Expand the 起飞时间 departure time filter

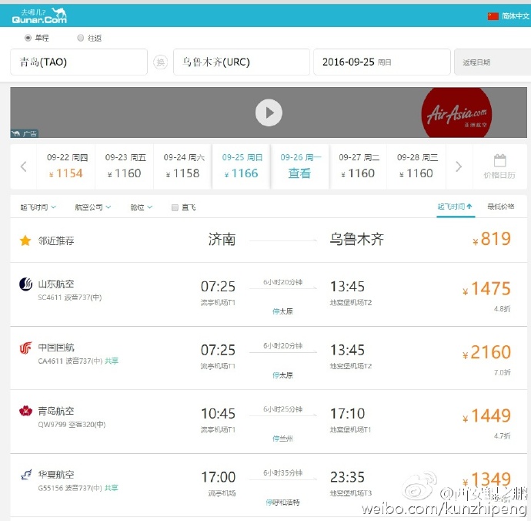tap(38, 207)
